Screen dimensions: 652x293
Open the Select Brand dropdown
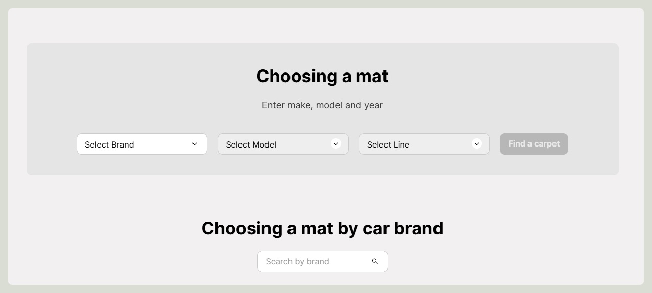point(142,144)
